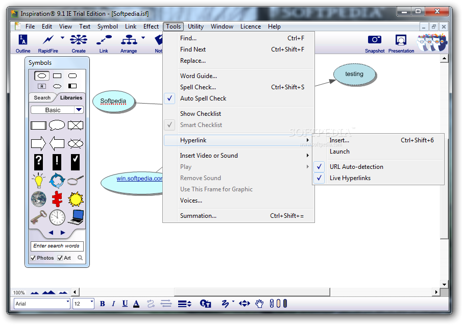Switch to the Libraries tab
Screen dimensions: 463x325
click(71, 98)
